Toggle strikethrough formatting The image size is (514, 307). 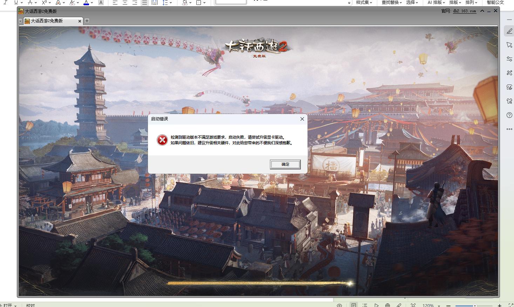tap(30, 2)
